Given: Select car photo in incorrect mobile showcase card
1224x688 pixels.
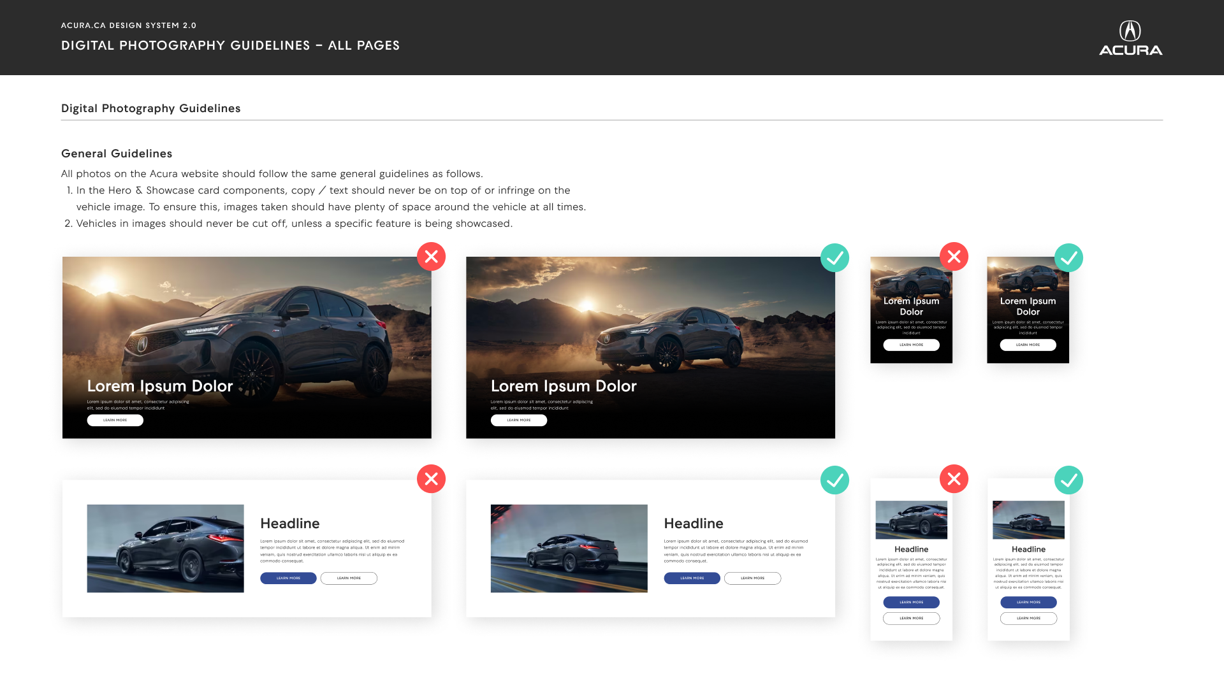Looking at the screenshot, I should 911,520.
